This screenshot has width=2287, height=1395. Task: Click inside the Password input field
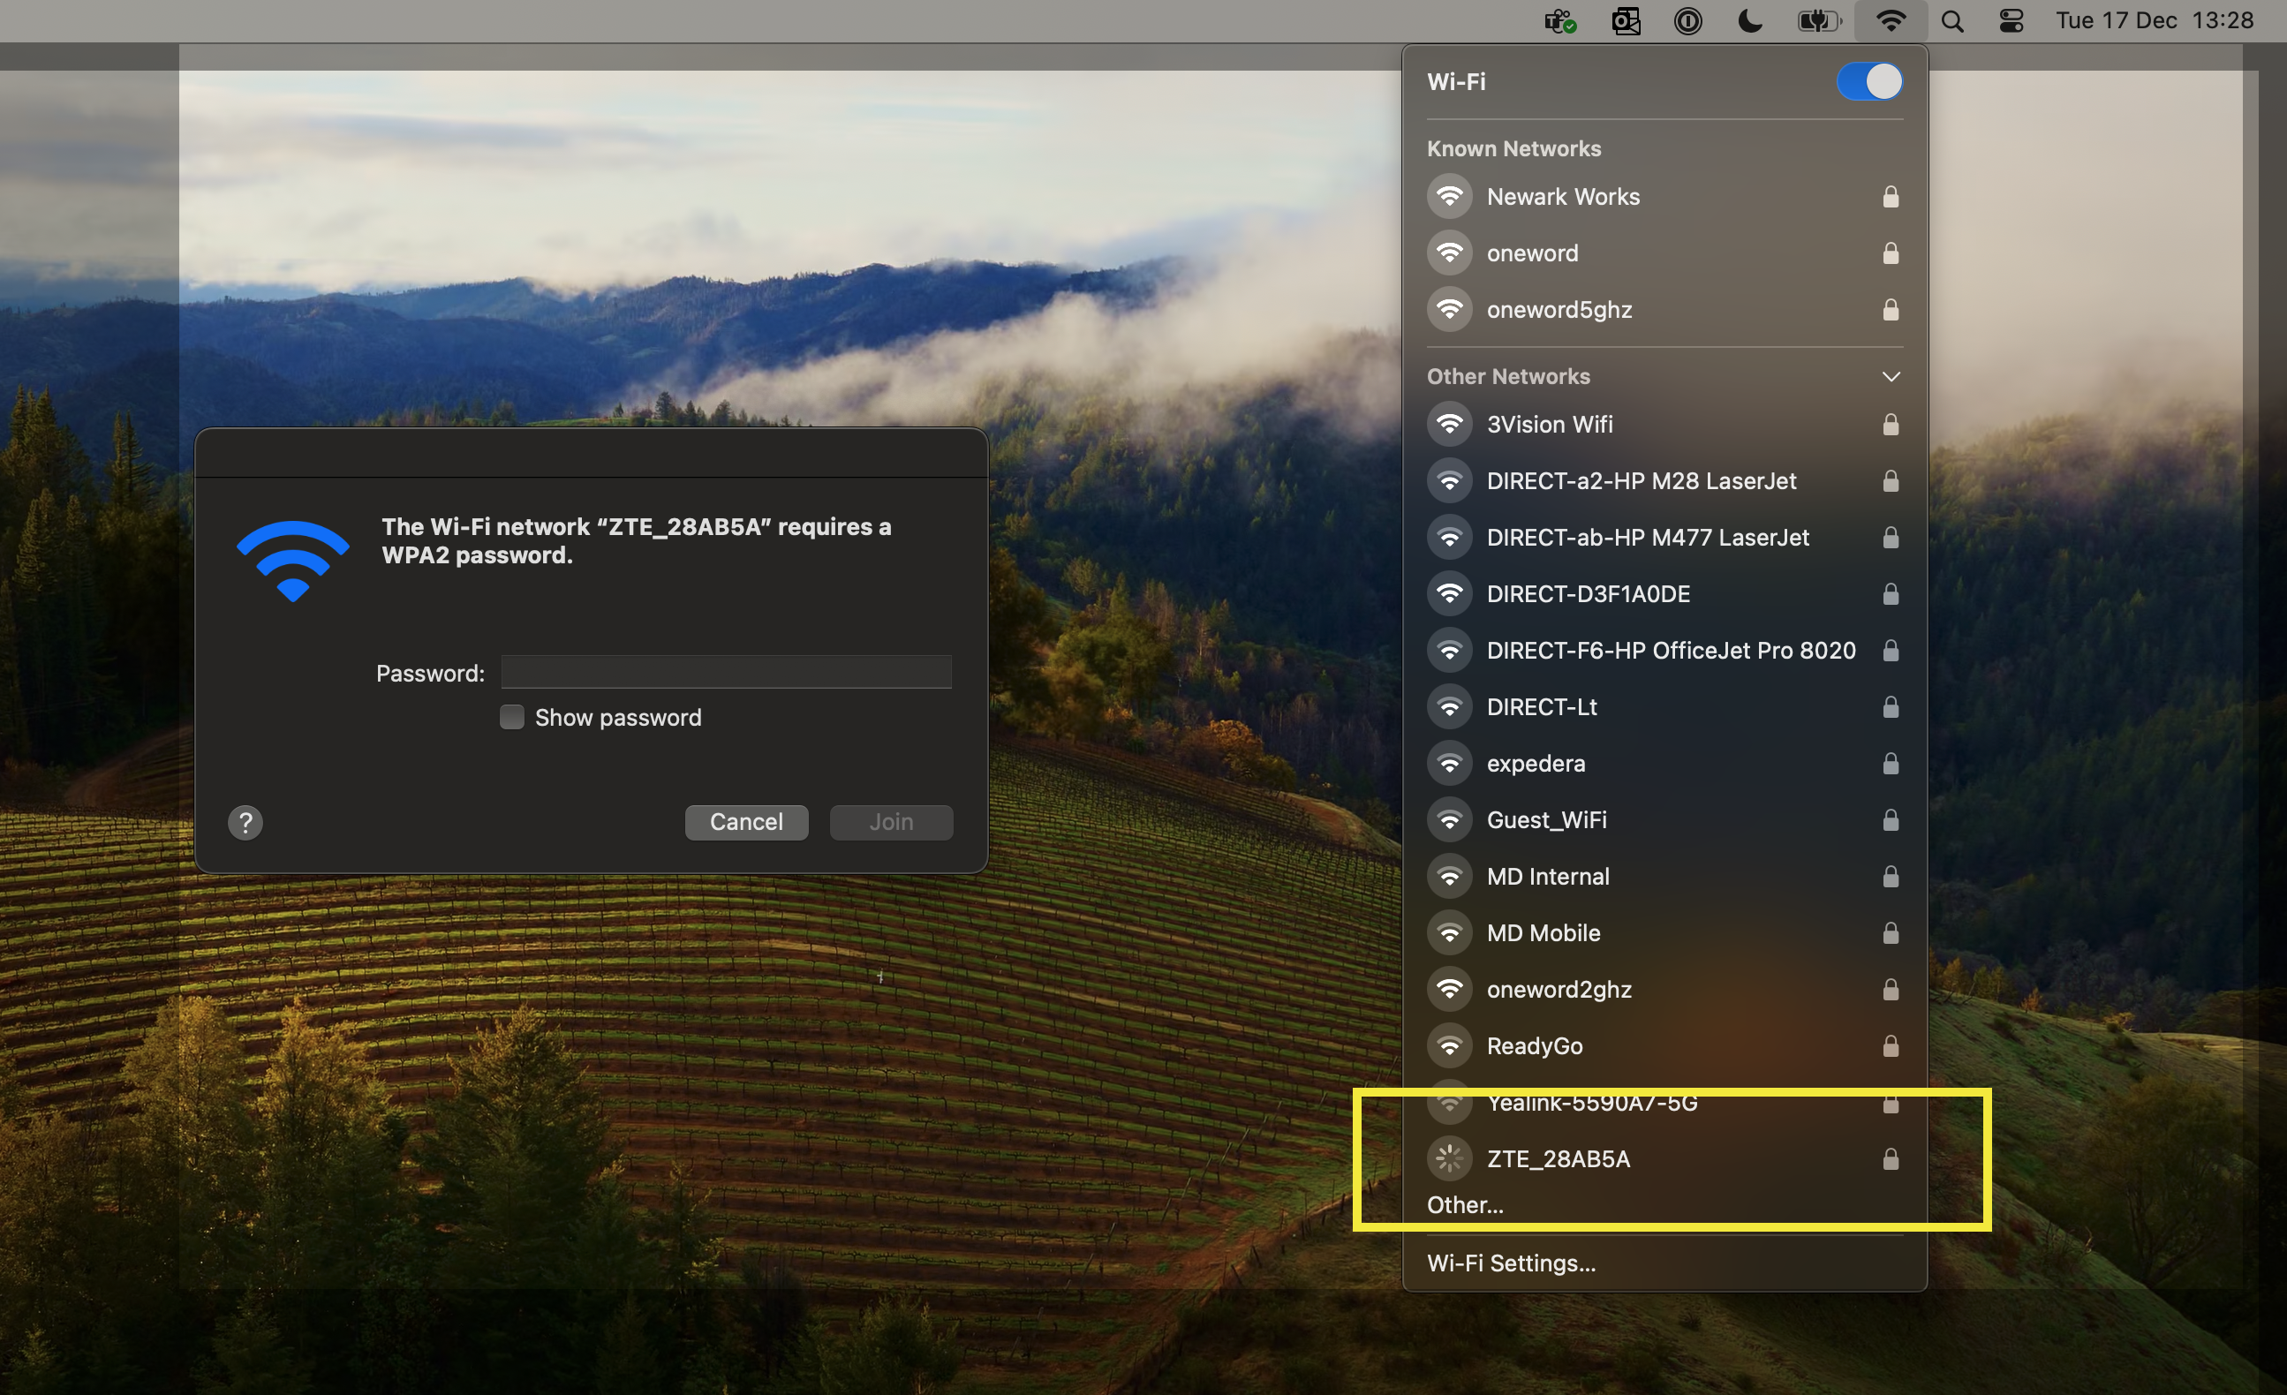725,671
